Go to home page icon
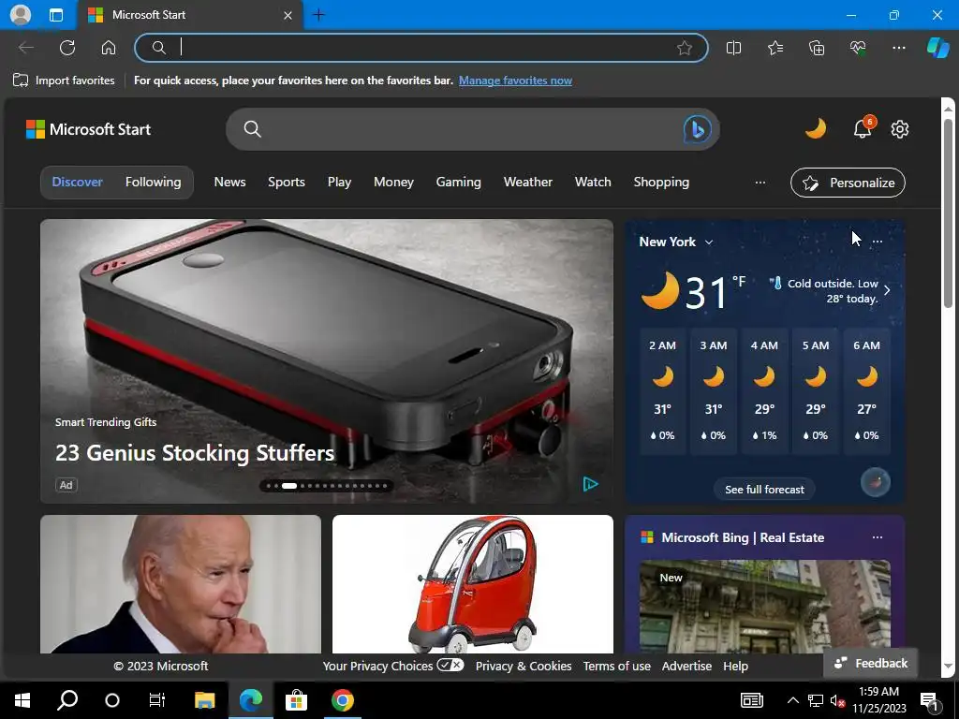The width and height of the screenshot is (959, 719). [109, 48]
